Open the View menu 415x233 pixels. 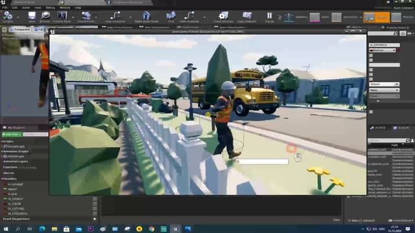[38, 8]
